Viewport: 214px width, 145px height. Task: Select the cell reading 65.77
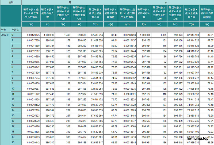point(110,127)
